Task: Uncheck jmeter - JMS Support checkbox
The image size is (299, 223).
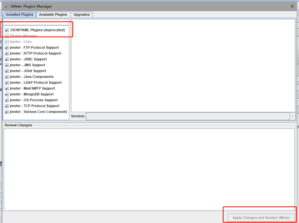Action: 7,65
